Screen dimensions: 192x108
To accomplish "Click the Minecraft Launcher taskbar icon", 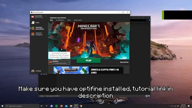I will (x=76, y=106).
